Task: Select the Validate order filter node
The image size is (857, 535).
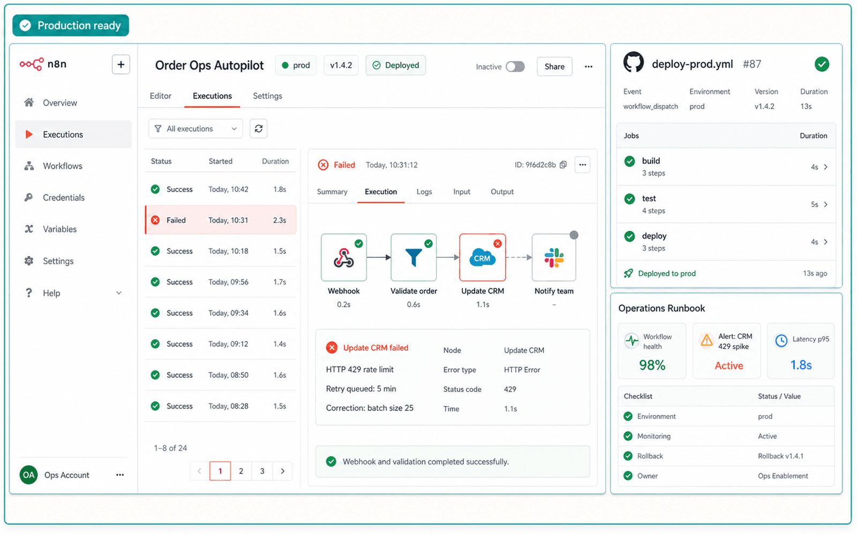Action: tap(414, 257)
